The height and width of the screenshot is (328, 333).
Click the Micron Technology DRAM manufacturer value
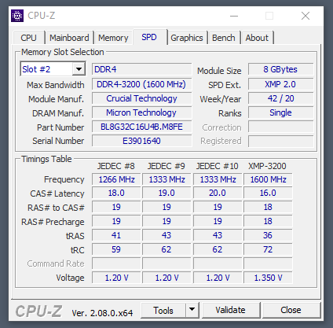click(x=142, y=112)
